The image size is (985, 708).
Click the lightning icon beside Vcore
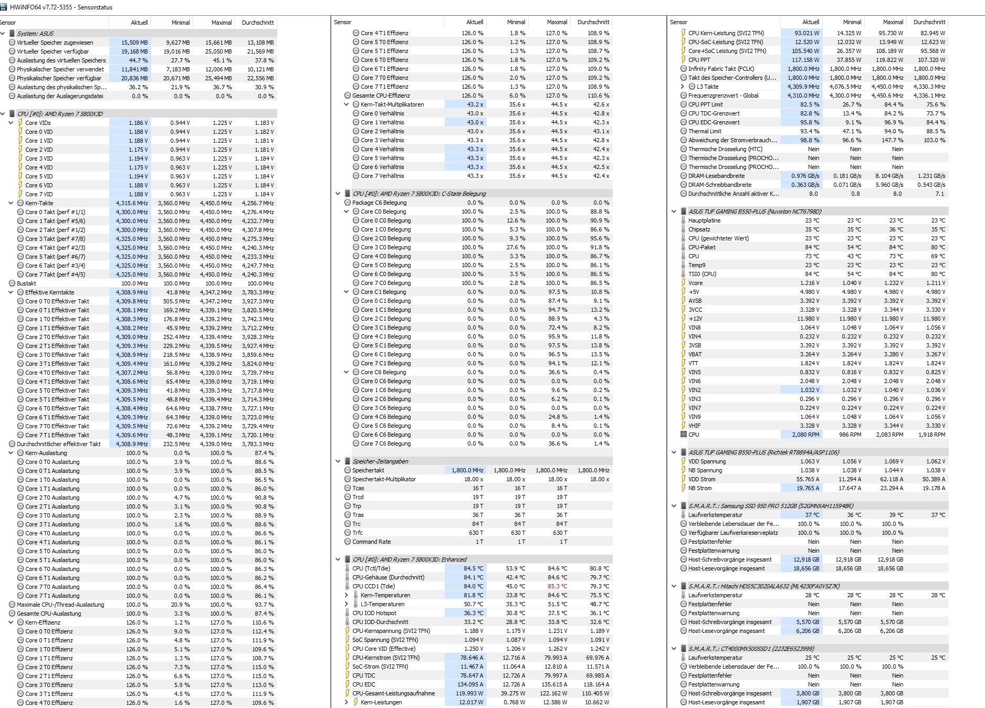(684, 283)
